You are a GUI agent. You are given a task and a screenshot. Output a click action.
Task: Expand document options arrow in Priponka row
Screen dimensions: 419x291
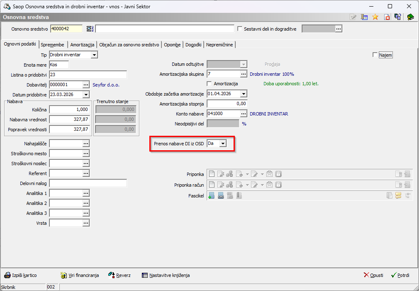(247, 174)
